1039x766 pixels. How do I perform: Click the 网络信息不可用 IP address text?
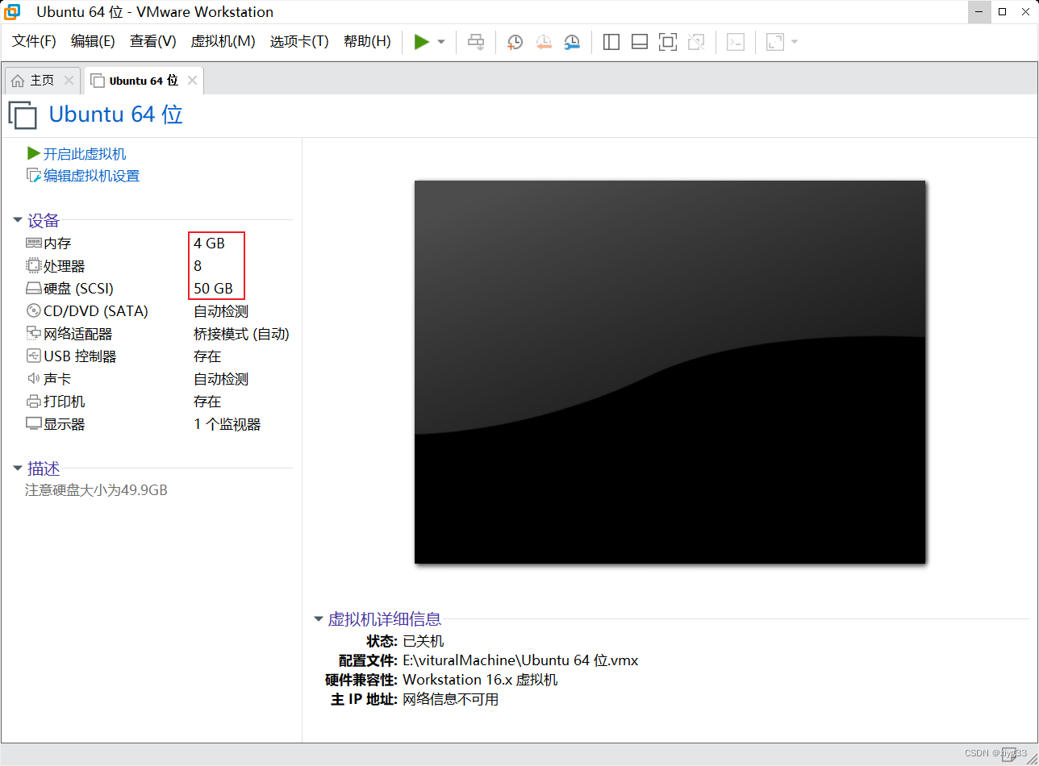tap(451, 699)
